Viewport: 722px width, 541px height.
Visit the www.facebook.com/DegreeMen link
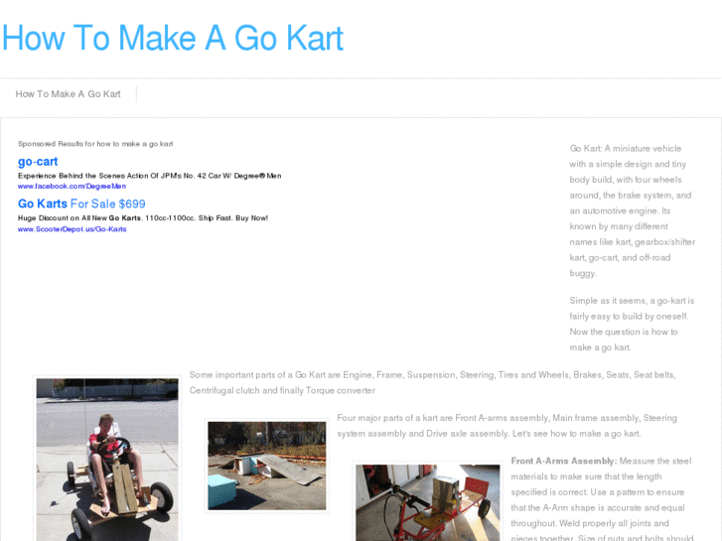click(x=72, y=186)
